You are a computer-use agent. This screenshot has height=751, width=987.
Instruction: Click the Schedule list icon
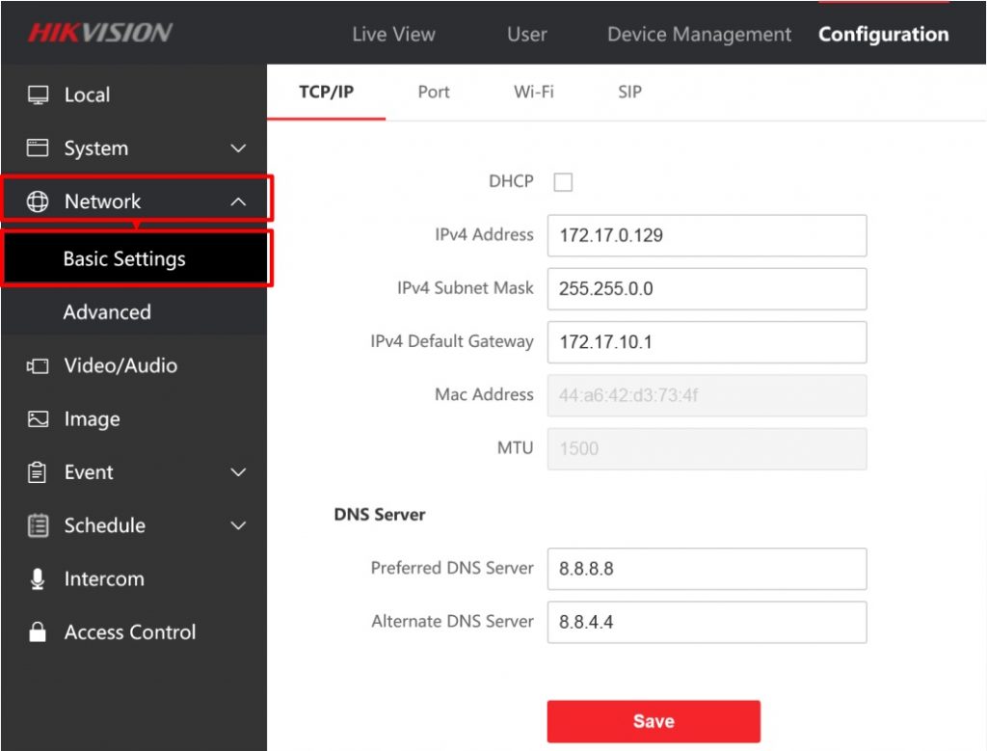pyautogui.click(x=38, y=525)
